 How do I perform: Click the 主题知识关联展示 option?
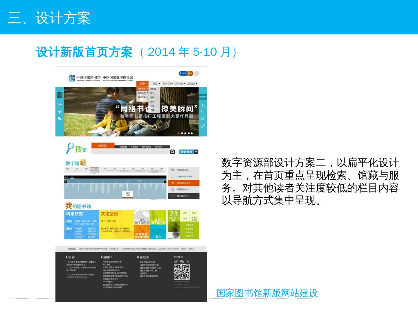[x=184, y=176]
